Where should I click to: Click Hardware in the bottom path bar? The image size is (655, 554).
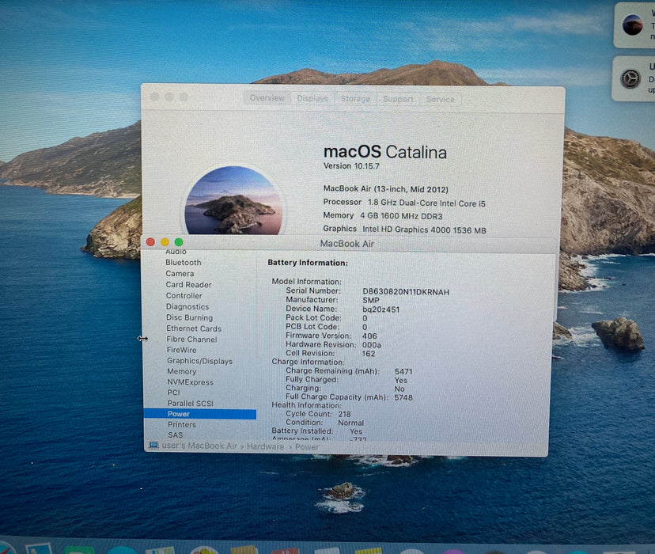[x=265, y=446]
